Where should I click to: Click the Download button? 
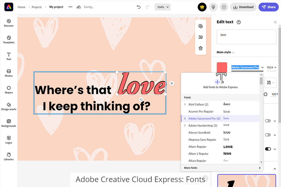click(x=243, y=7)
